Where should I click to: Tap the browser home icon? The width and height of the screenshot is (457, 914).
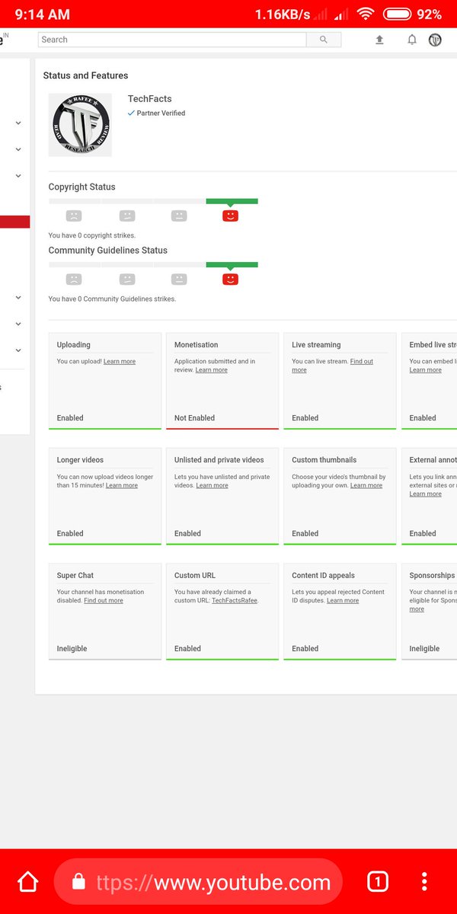[27, 882]
